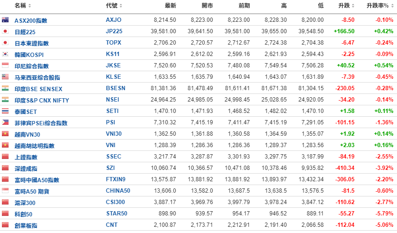Open 印度S&P CNX NIFTY index
The height and width of the screenshot is (233, 397).
click(x=42, y=100)
